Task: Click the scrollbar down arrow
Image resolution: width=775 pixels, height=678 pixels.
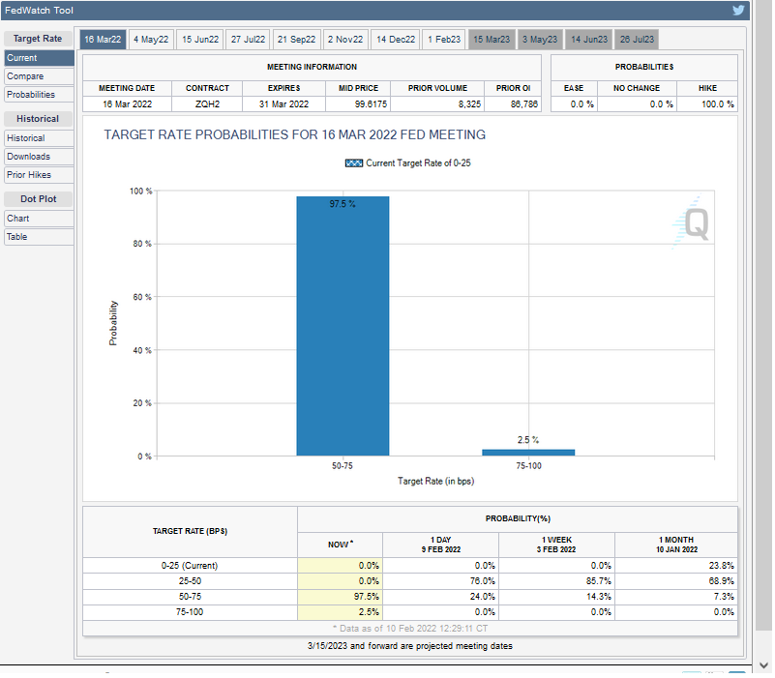Action: pos(764,665)
